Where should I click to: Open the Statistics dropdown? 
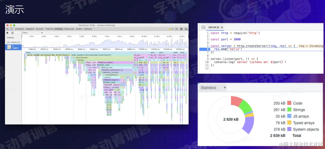(213, 88)
